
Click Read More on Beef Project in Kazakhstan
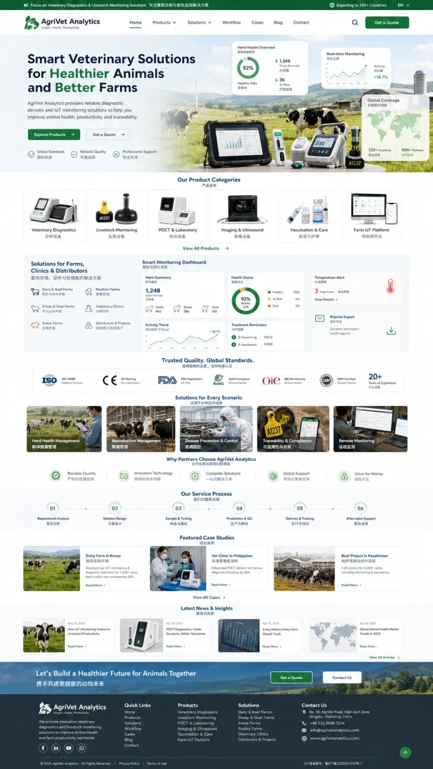[351, 585]
